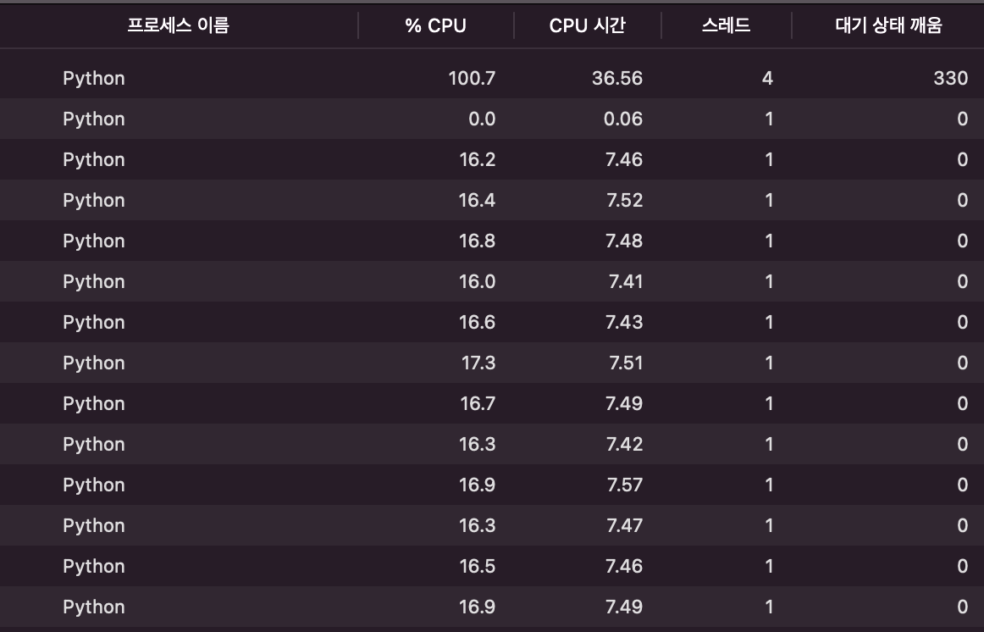Screen dimensions: 984x632
Task: Select Python process using 100.7 % CPU
Action: (492, 78)
